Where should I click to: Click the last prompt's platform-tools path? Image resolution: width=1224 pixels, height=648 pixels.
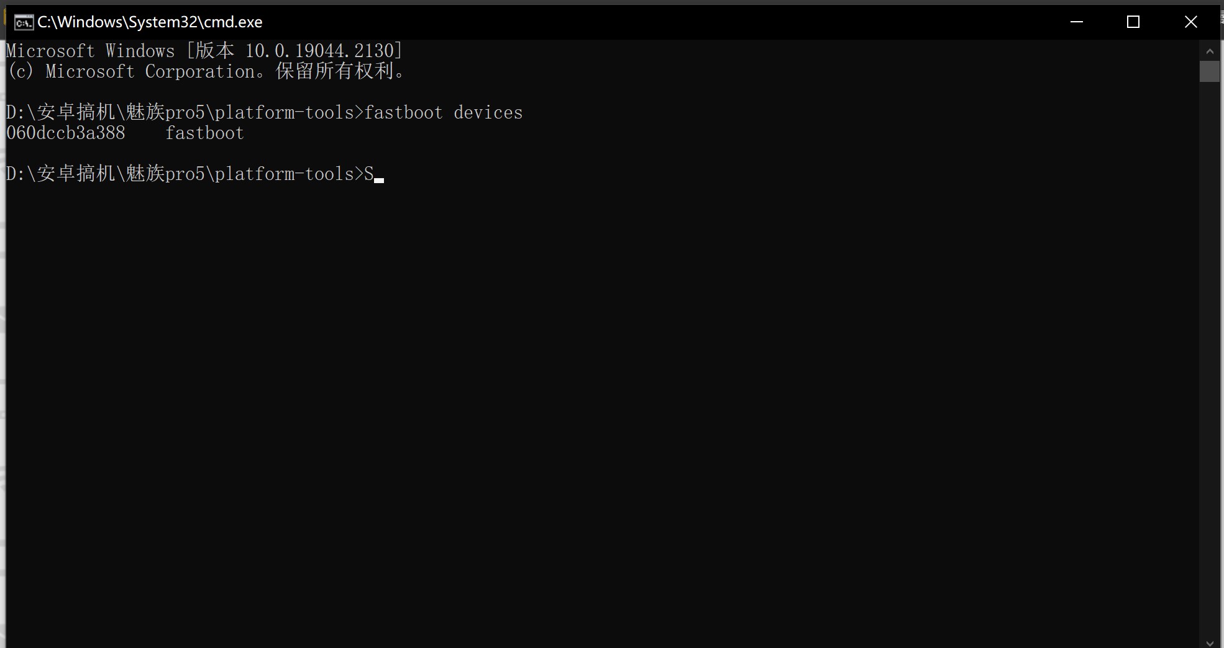(x=180, y=174)
